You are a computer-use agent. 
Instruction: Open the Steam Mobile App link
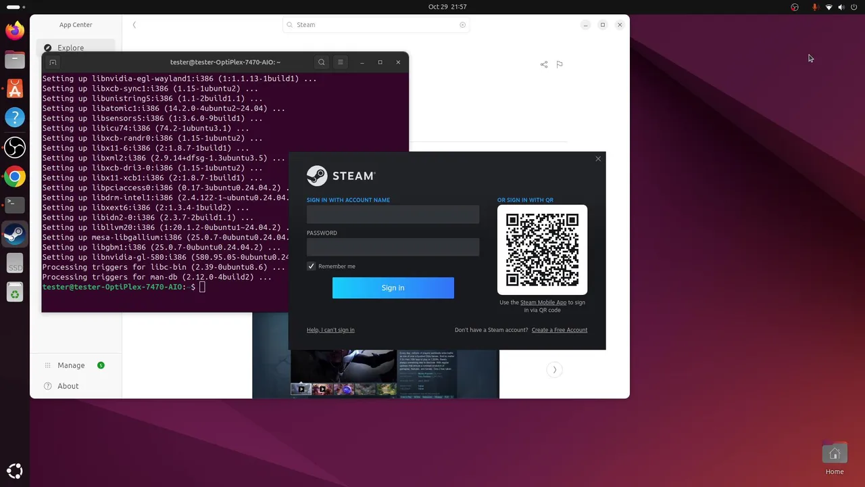[543, 302]
